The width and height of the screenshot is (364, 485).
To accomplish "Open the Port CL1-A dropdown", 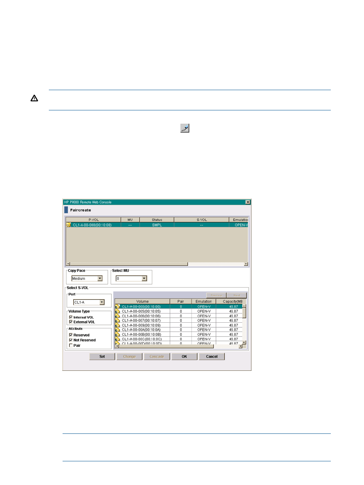I will [x=102, y=302].
